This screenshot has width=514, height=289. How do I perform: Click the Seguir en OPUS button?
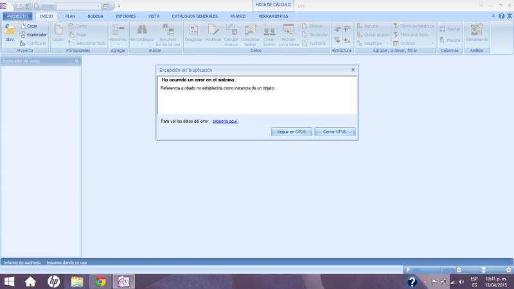pyautogui.click(x=291, y=131)
